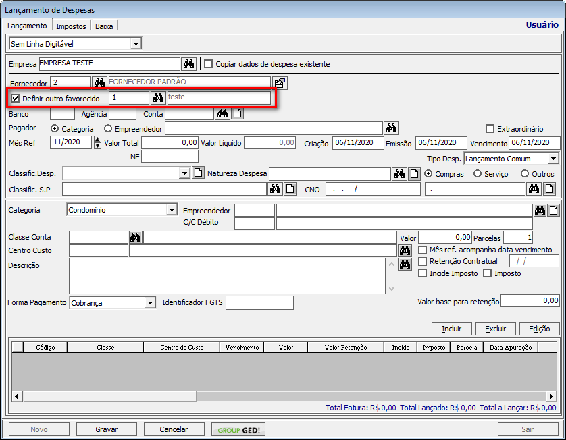Click Excluir button

pos(495,329)
